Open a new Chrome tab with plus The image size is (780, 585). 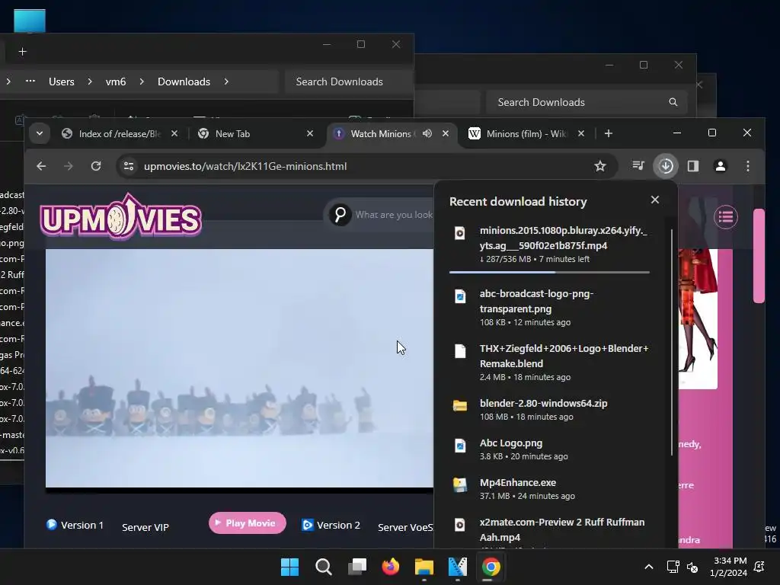click(609, 133)
